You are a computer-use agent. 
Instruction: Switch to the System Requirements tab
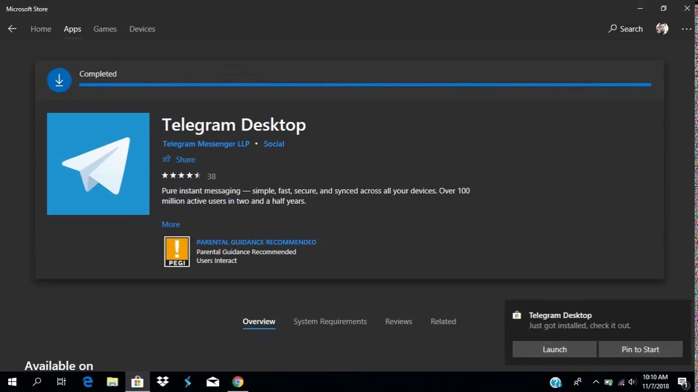point(330,322)
